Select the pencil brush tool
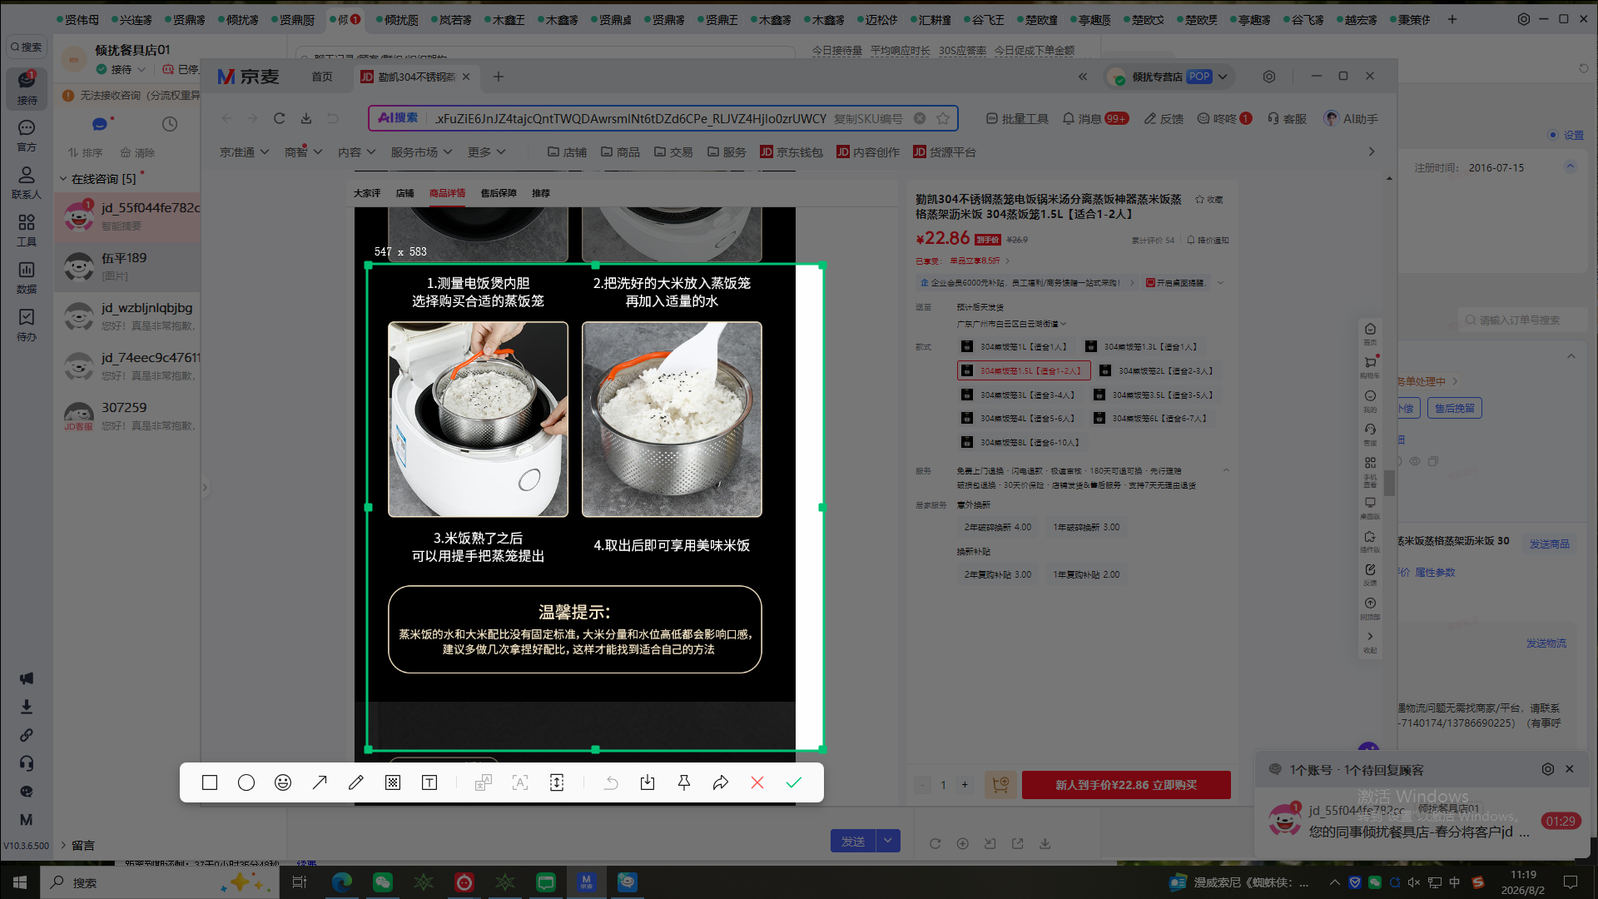The image size is (1598, 899). click(x=356, y=782)
